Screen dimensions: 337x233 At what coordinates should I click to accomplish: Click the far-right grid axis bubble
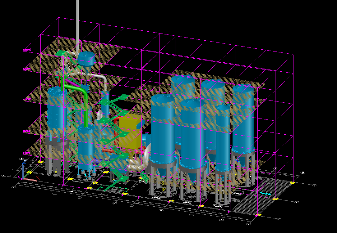tap(315, 185)
